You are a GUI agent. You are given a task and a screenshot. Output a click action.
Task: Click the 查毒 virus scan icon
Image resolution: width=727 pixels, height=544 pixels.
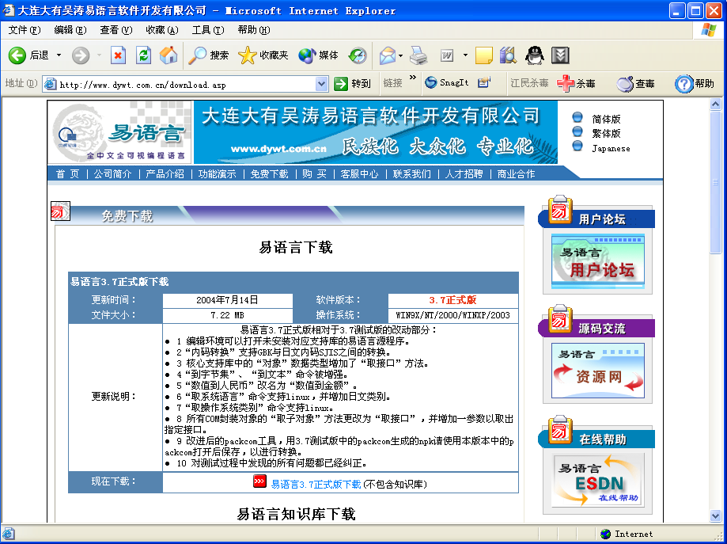pos(636,84)
